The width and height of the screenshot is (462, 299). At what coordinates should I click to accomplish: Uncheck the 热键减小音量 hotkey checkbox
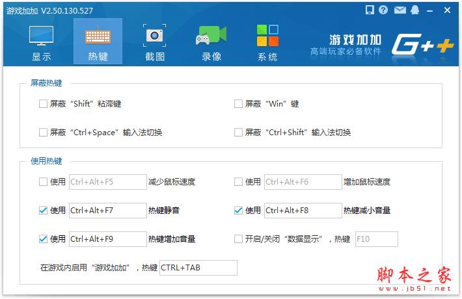coord(238,211)
